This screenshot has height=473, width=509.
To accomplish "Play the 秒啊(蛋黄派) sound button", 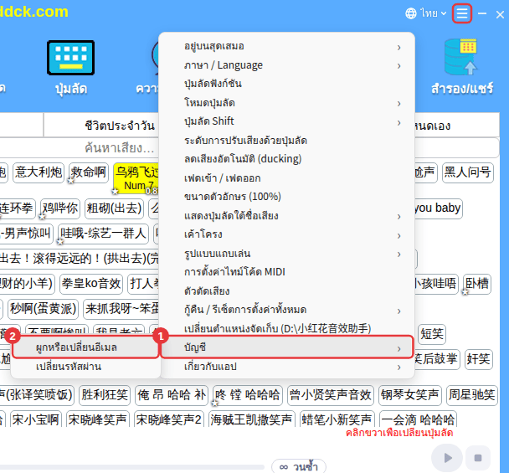I will pyautogui.click(x=44, y=309).
